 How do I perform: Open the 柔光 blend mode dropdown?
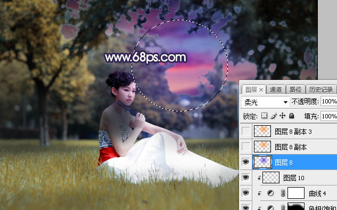265,102
